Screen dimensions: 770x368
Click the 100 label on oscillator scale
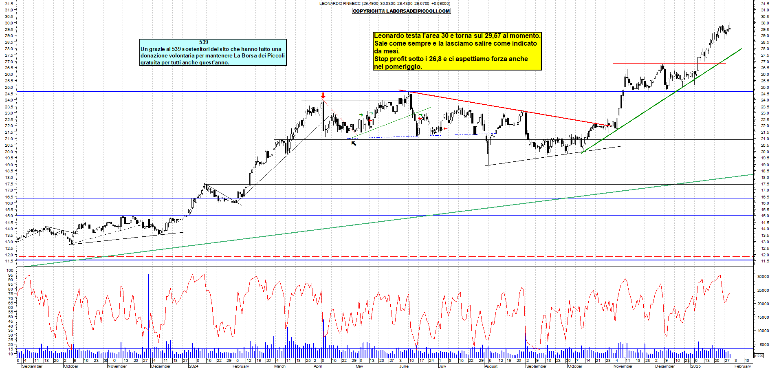(10, 270)
